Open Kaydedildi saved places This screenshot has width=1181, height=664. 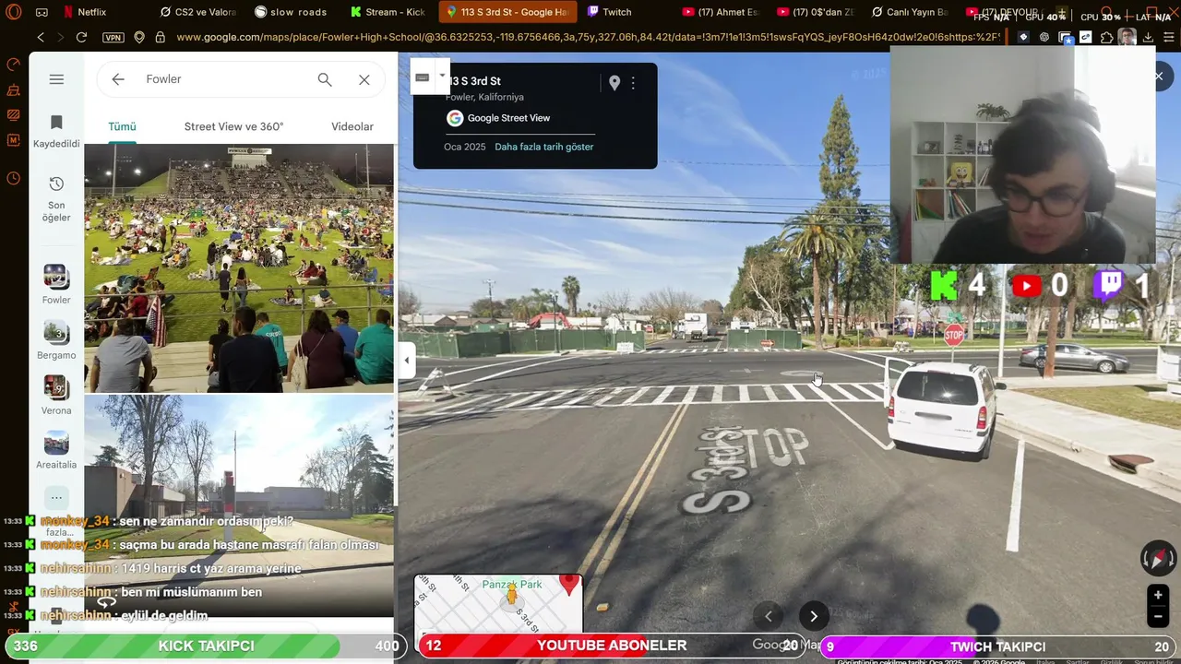(x=56, y=131)
